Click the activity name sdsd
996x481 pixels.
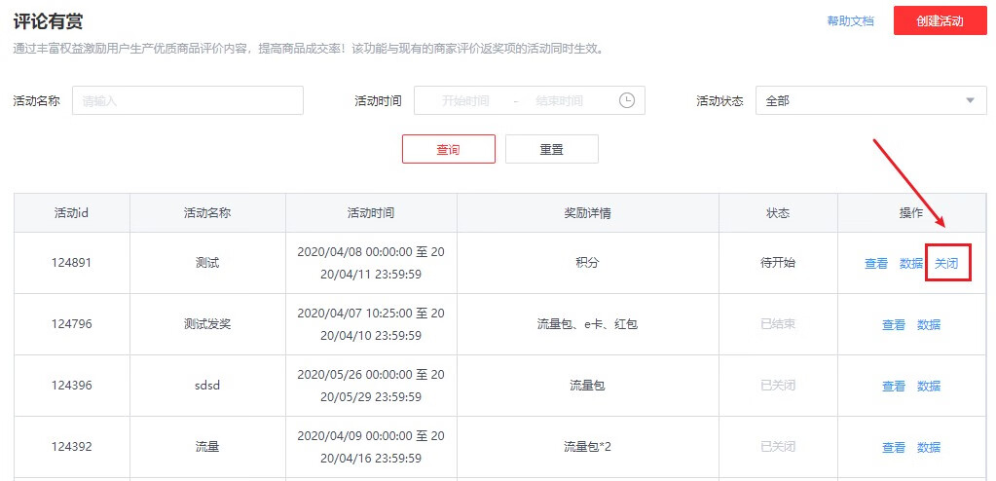pos(207,386)
